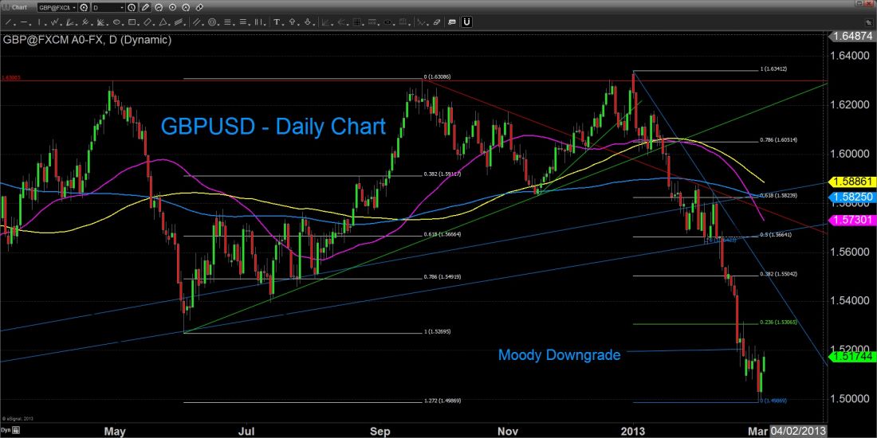Click the comment bubble toolbar button
The image size is (877, 438).
point(452,22)
